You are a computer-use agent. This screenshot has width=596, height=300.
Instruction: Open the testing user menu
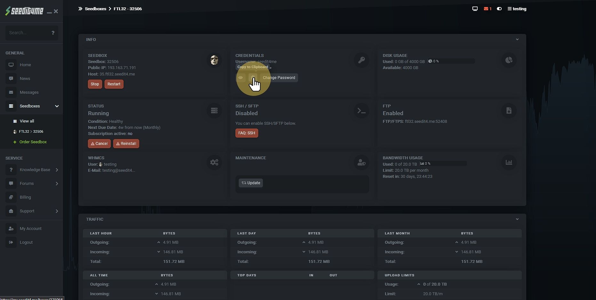click(517, 9)
